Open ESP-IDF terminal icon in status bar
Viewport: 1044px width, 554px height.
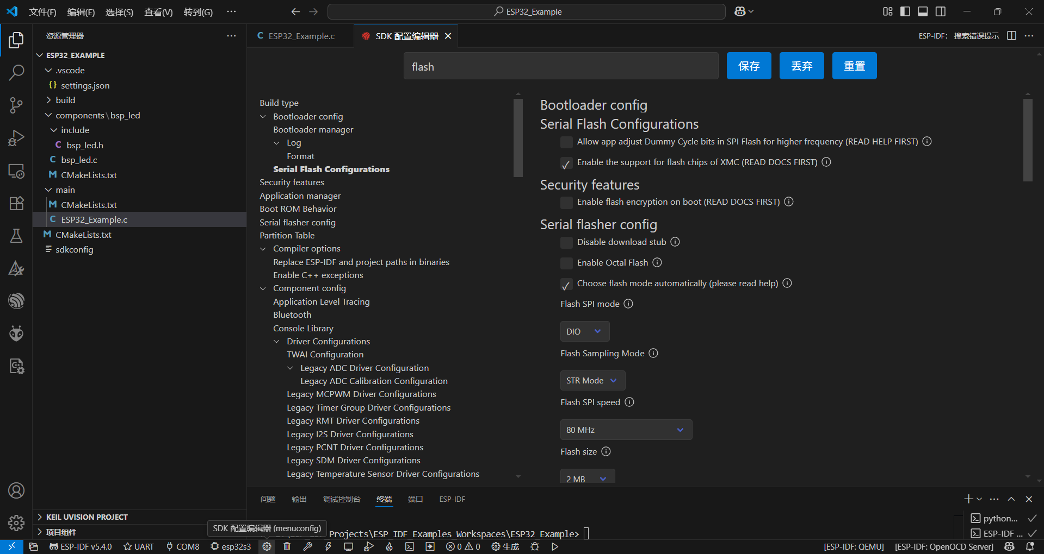[410, 546]
